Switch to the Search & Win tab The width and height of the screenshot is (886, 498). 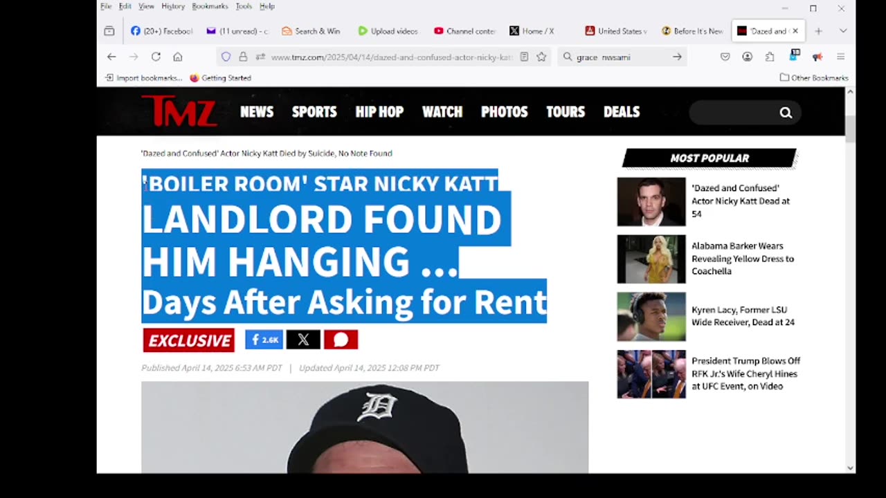tap(311, 31)
